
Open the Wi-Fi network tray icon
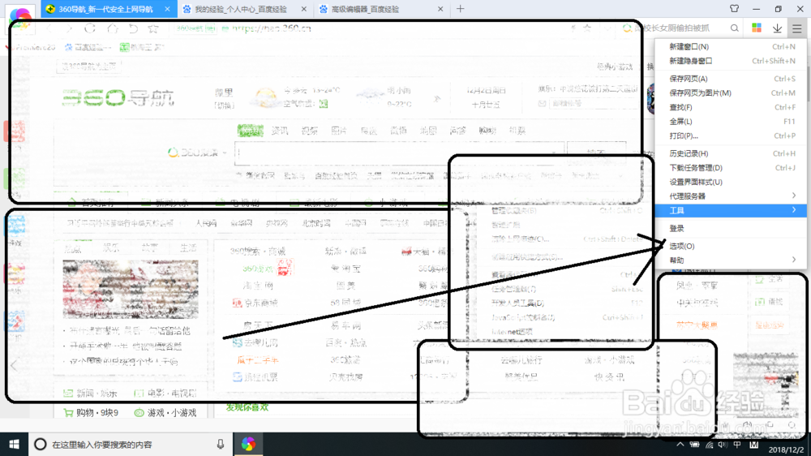click(x=709, y=445)
